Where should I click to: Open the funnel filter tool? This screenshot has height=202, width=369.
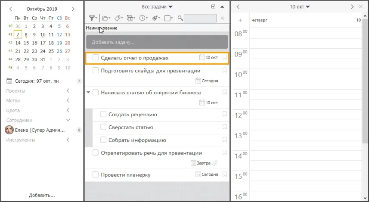(92, 18)
